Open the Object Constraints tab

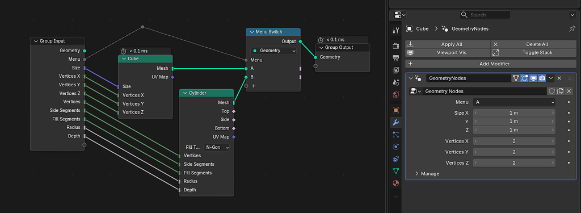point(395,159)
